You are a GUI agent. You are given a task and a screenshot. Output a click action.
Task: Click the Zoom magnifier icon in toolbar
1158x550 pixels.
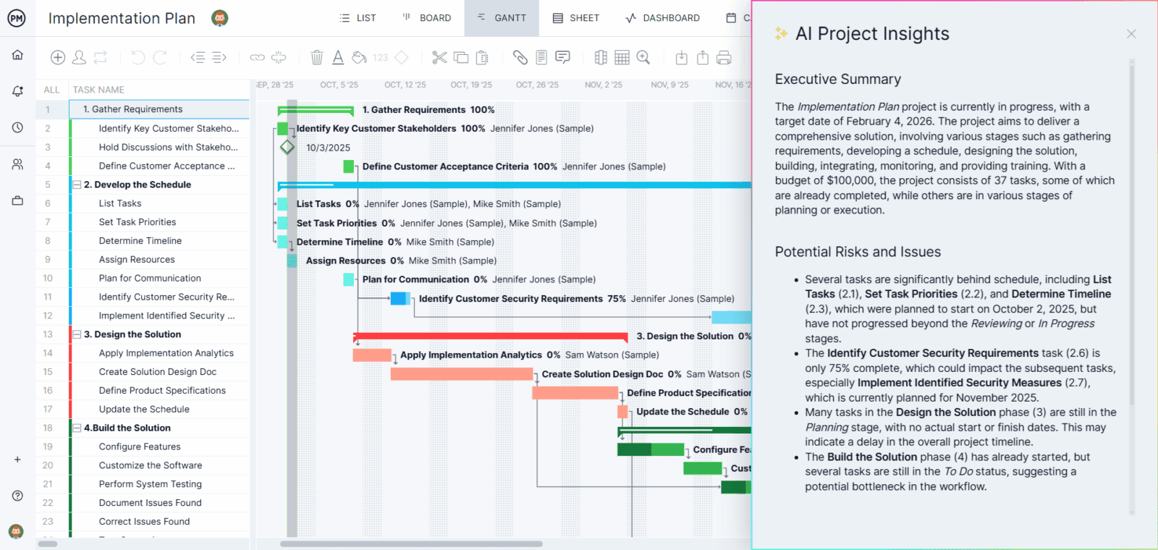pyautogui.click(x=643, y=58)
